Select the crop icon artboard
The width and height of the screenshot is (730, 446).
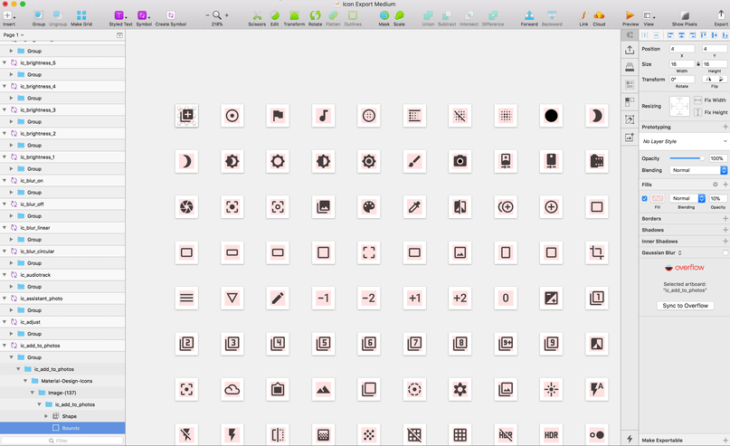597,252
